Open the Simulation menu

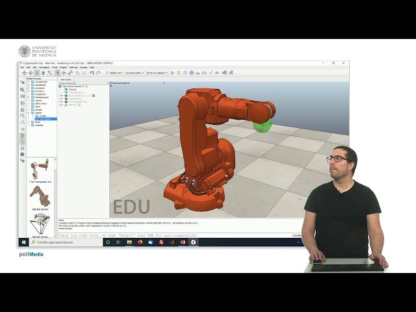click(x=44, y=68)
